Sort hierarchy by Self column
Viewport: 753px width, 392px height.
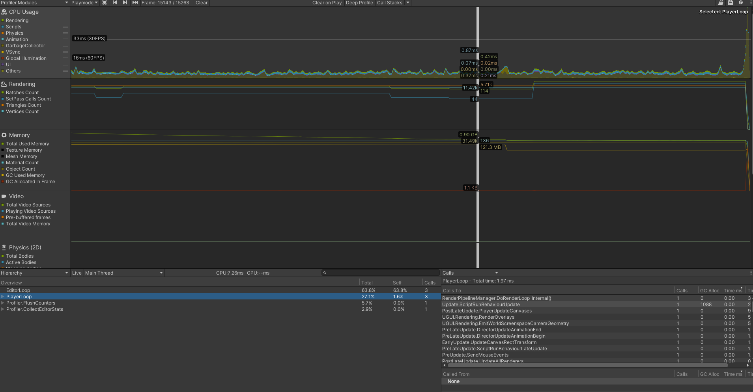pyautogui.click(x=407, y=282)
